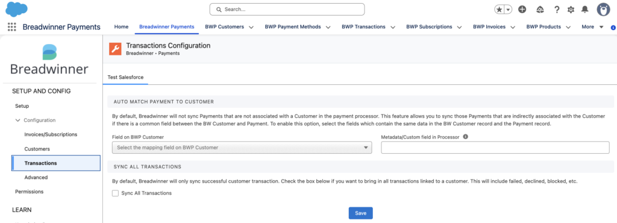Open the BWP Customers tab

(224, 27)
